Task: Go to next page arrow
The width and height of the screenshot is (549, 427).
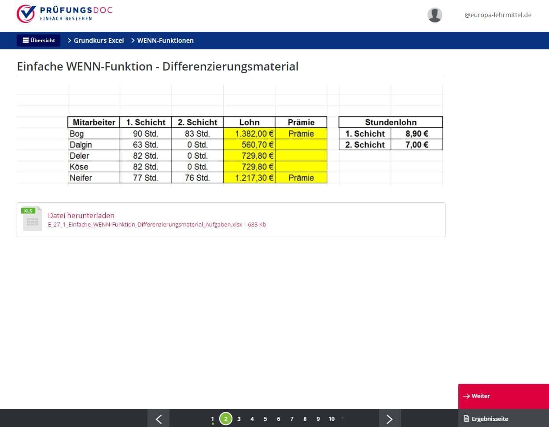Action: [390, 419]
